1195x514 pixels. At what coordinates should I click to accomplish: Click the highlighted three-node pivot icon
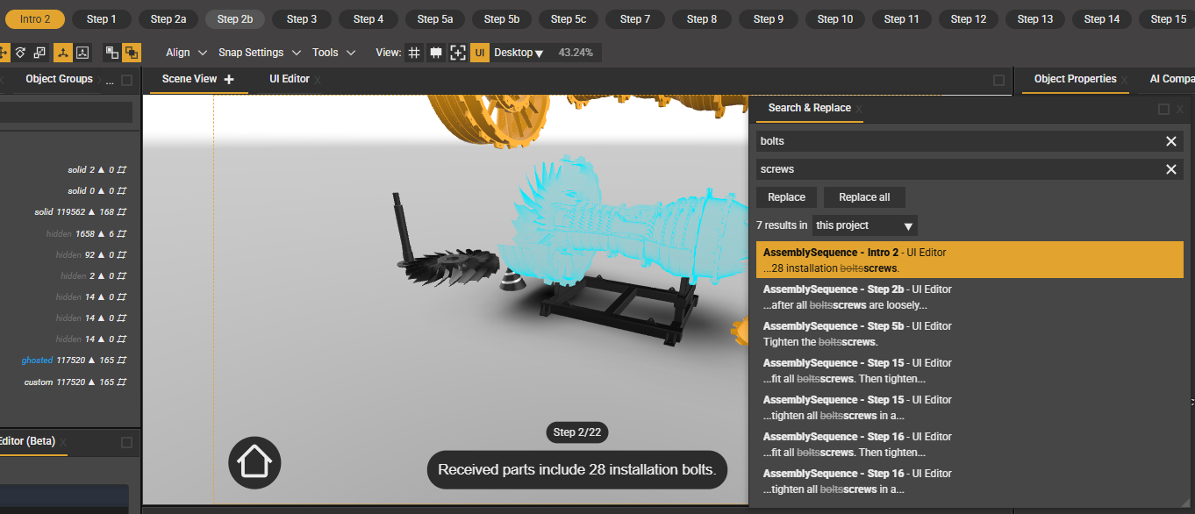click(x=63, y=53)
